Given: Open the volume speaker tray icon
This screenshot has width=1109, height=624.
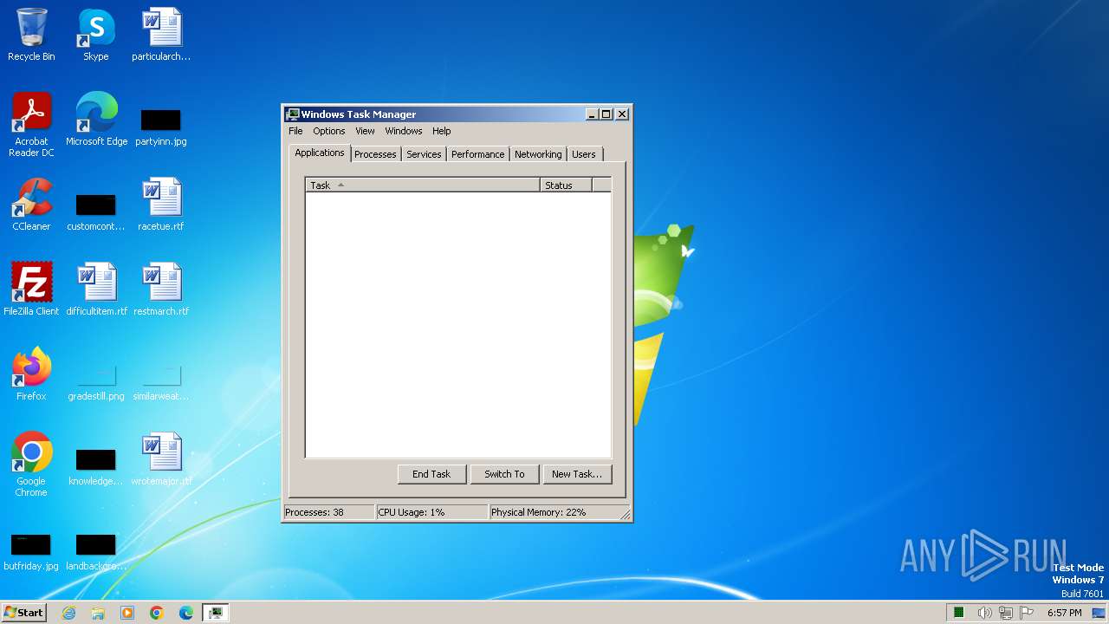Looking at the screenshot, I should tap(984, 613).
